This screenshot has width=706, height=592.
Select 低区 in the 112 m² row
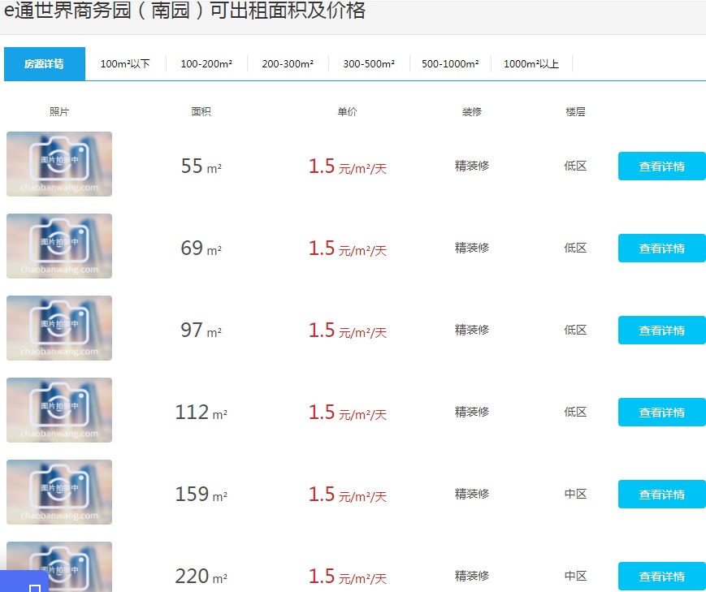point(575,412)
